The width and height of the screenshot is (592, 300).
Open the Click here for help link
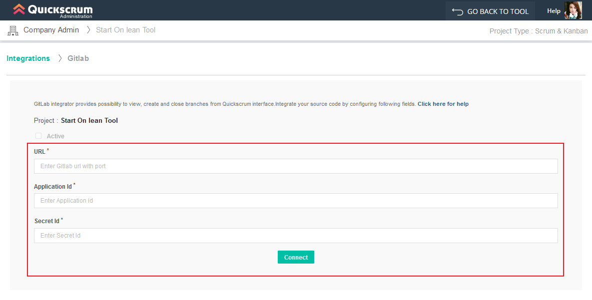click(443, 104)
